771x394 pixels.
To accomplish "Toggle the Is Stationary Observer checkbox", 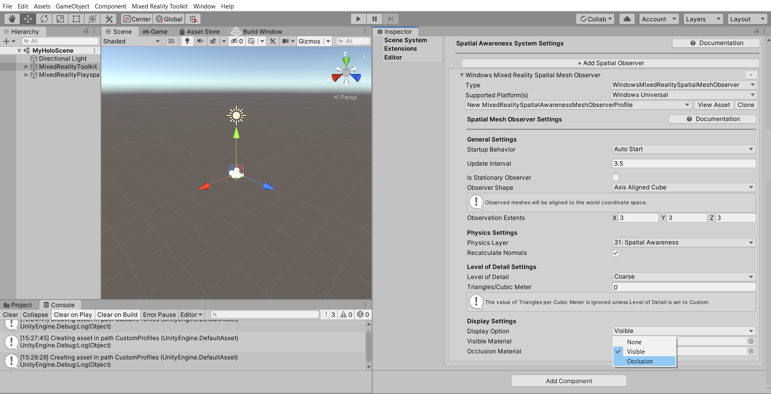I will click(615, 177).
